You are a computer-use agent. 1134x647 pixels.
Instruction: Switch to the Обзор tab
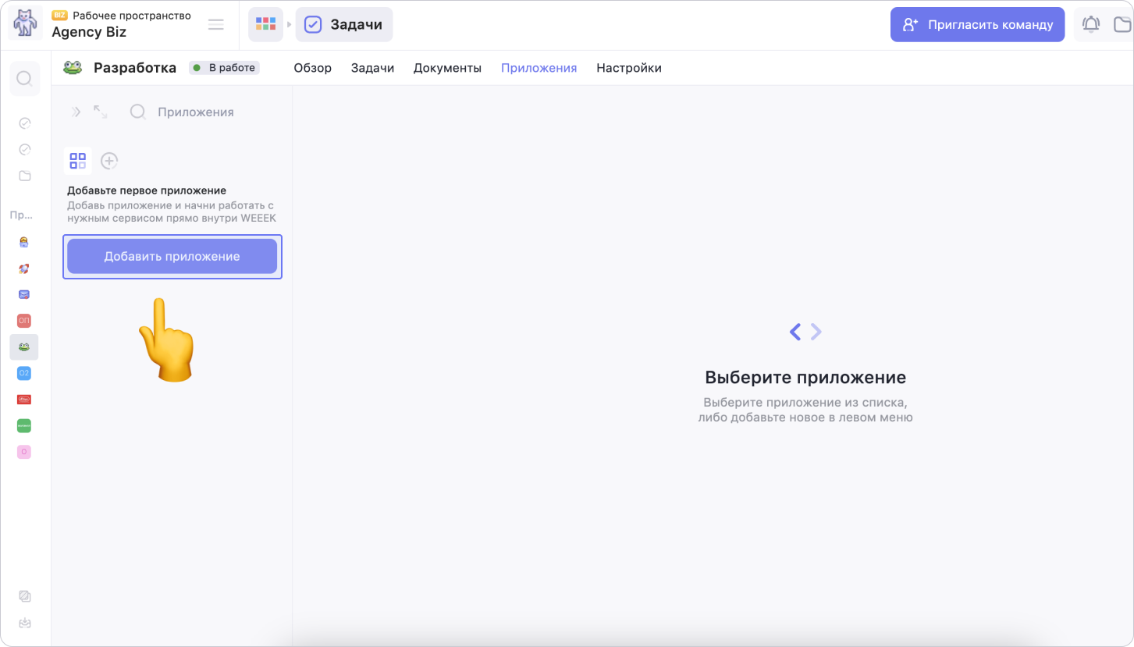click(312, 68)
